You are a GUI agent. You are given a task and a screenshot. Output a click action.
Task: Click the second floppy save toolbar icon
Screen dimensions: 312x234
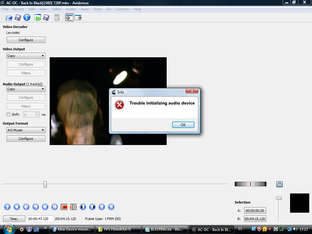tap(46, 18)
